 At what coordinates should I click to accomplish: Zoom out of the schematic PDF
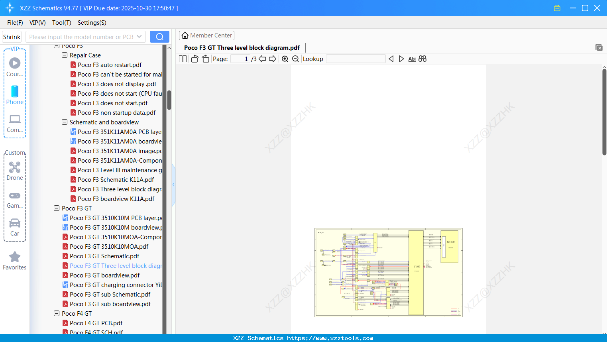point(295,59)
